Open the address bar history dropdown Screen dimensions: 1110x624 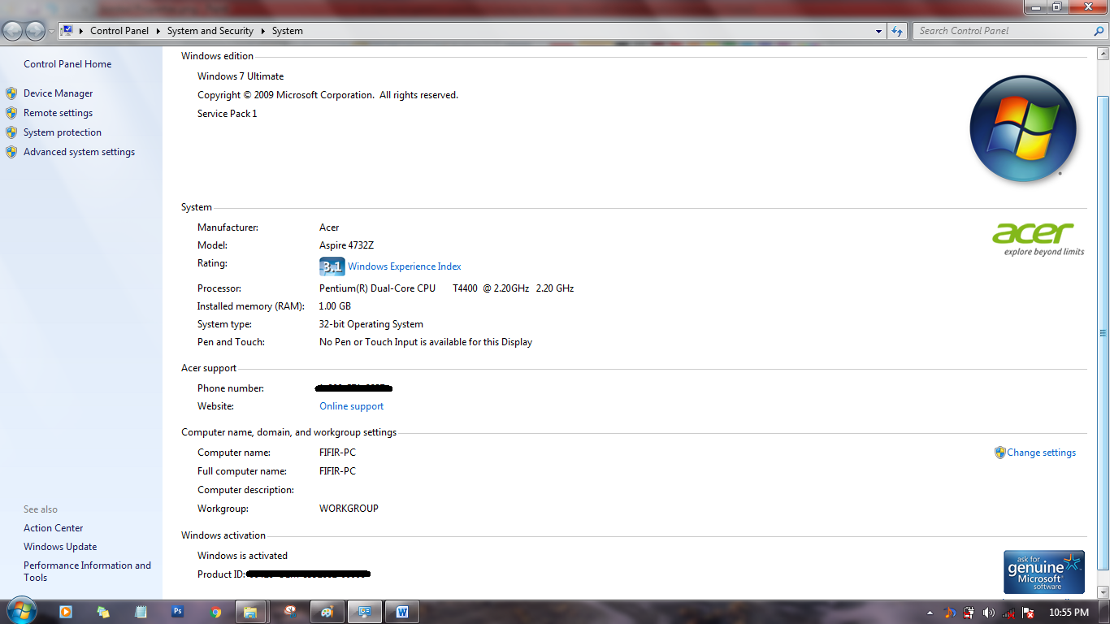pyautogui.click(x=879, y=31)
